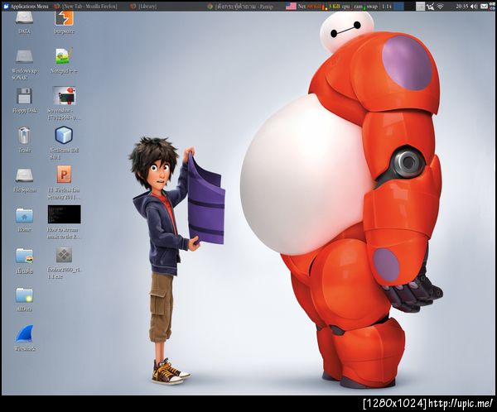Click the Net traffic monitor
Viewport: 497px width, 412px height.
313,7
